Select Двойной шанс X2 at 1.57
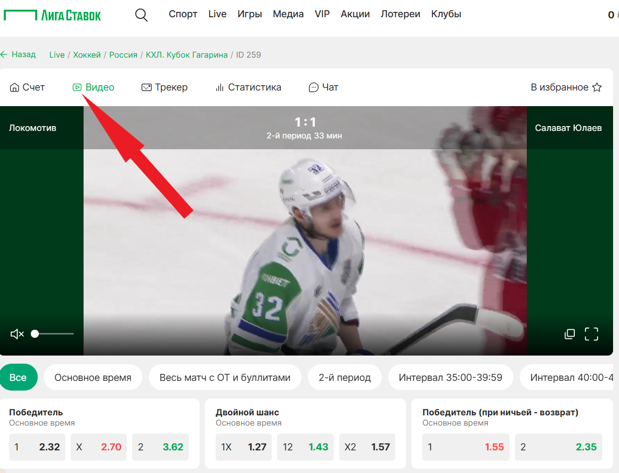The width and height of the screenshot is (619, 473). (x=367, y=447)
